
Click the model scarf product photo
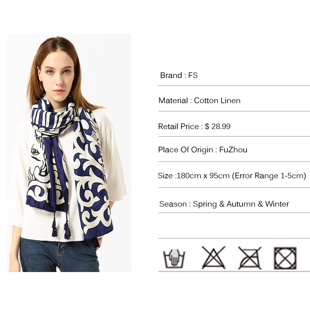click(69, 153)
